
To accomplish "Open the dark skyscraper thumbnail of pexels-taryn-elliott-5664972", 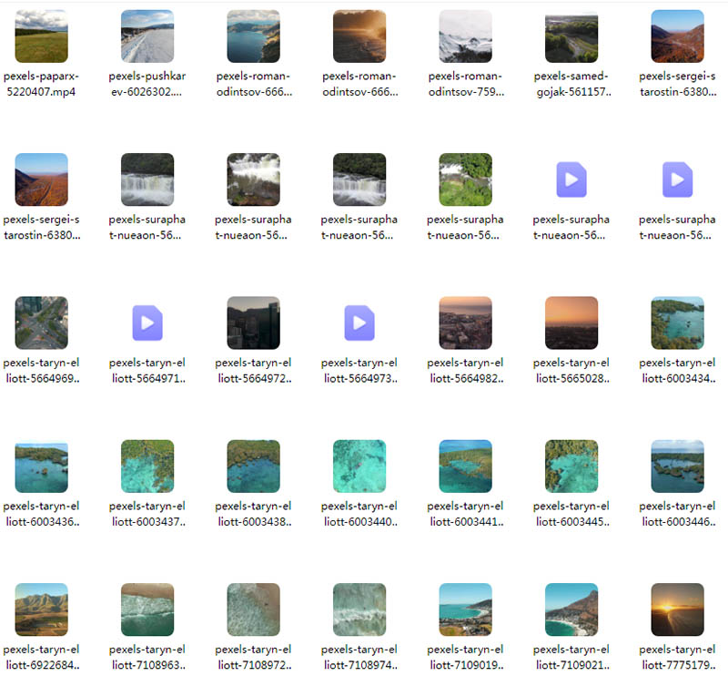I will [254, 323].
